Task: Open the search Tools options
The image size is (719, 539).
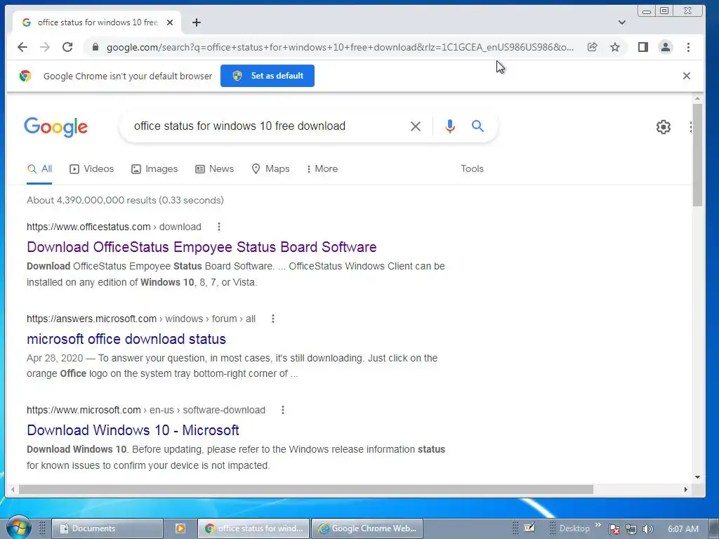Action: tap(473, 168)
